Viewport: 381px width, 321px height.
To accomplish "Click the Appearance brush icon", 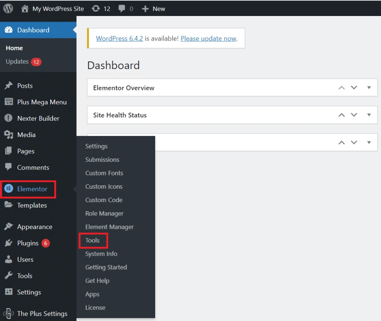I will (8, 226).
